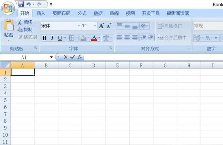Open the 剪贴板 dialog launcher
This screenshot has width=223, height=145.
click(36, 48)
